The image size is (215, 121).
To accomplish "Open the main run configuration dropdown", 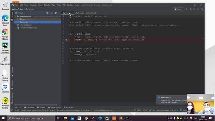I will (x=179, y=9).
